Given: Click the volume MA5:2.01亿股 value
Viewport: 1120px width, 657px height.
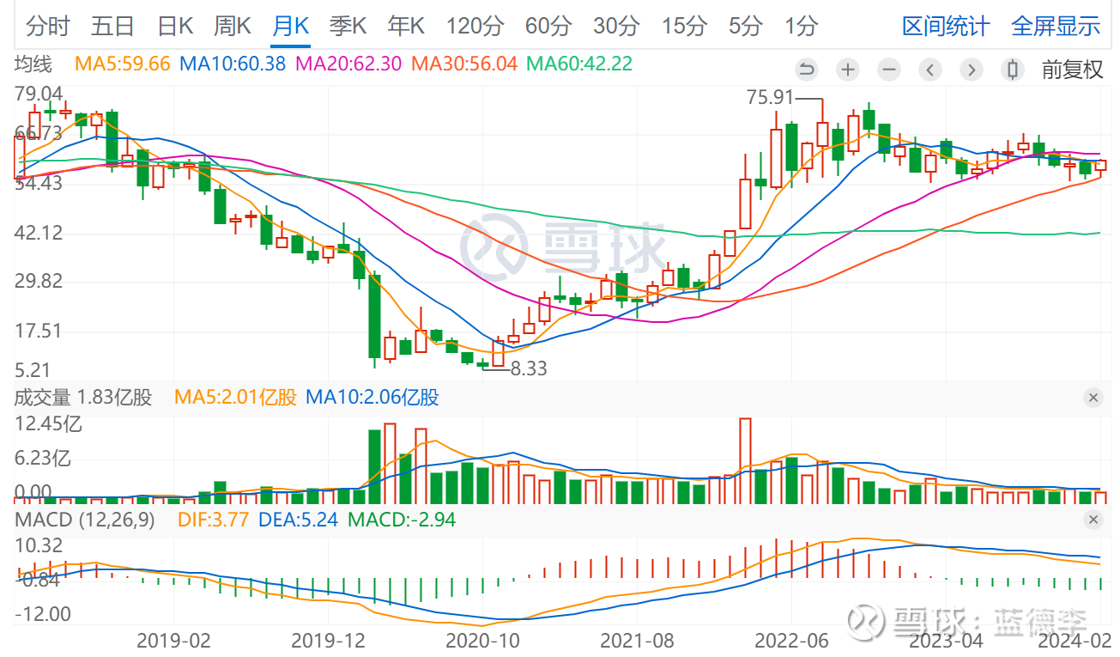Looking at the screenshot, I should [x=235, y=398].
